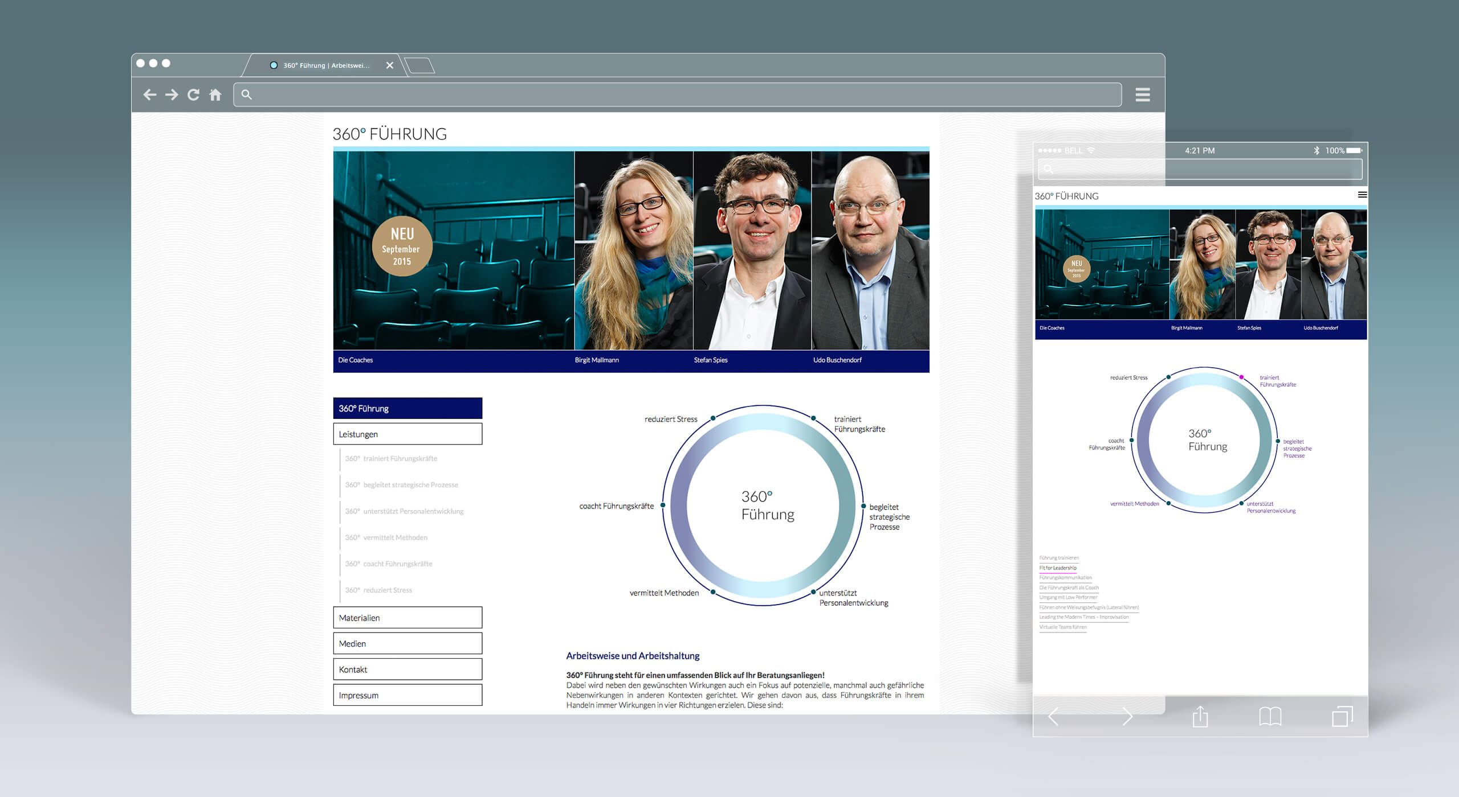This screenshot has width=1459, height=797.
Task: Expand the Leistungen menu section
Action: (x=407, y=434)
